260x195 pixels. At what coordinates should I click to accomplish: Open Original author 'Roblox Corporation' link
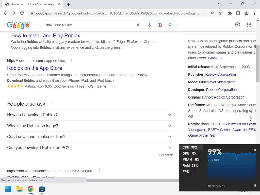tap(229, 97)
